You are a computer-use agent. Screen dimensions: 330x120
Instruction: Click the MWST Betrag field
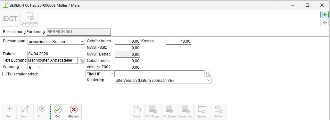pos(127,55)
